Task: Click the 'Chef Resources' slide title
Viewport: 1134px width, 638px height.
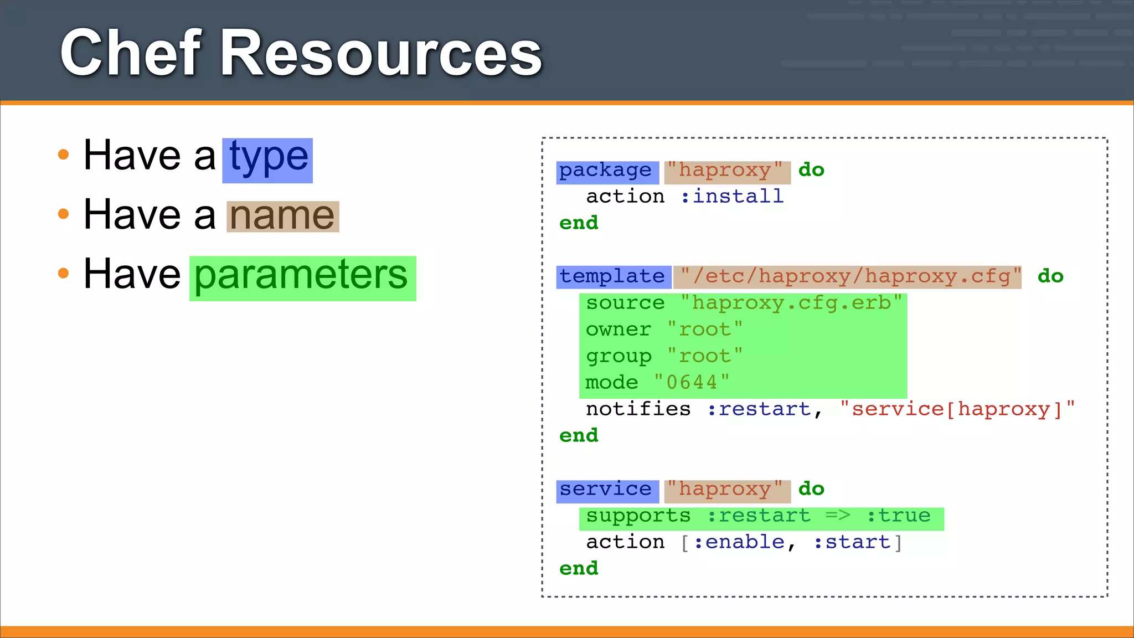Action: coord(301,53)
